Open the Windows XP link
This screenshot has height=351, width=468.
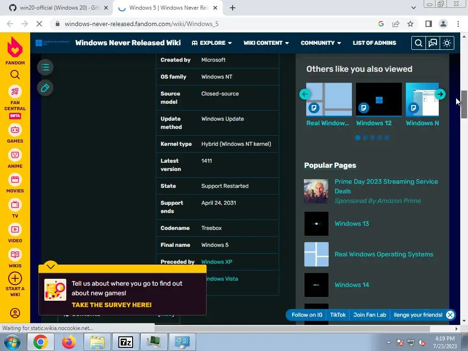click(217, 262)
